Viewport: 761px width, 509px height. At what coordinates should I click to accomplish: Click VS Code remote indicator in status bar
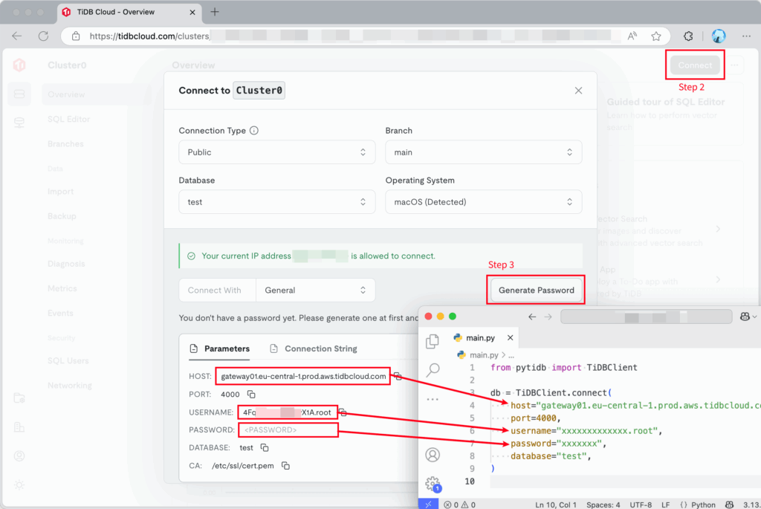(x=428, y=504)
